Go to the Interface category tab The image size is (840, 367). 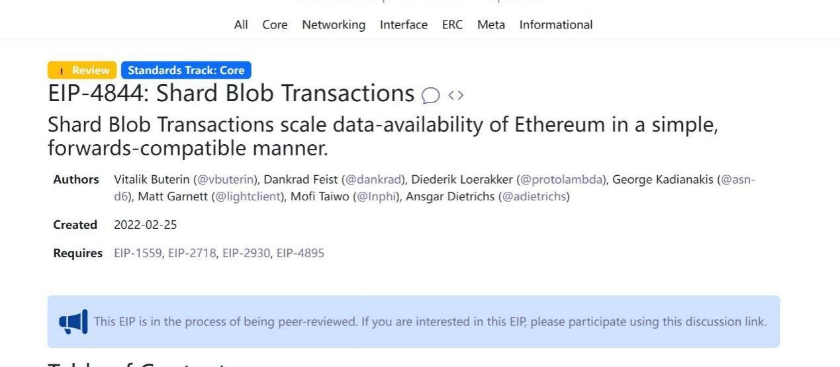tap(404, 25)
